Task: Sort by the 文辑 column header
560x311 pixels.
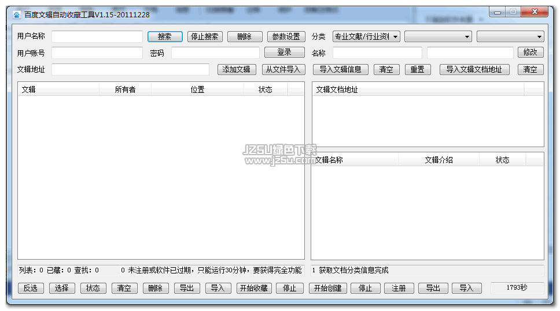Action: 58,89
